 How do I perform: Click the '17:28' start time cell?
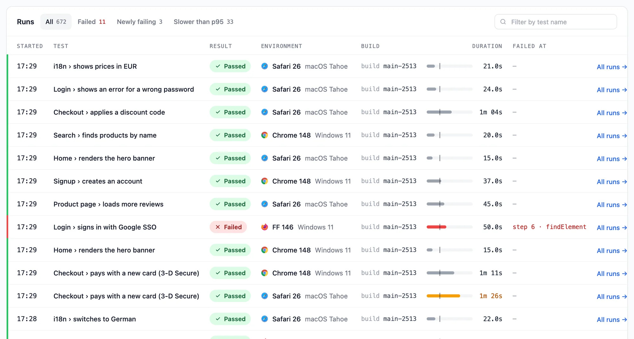pos(27,319)
